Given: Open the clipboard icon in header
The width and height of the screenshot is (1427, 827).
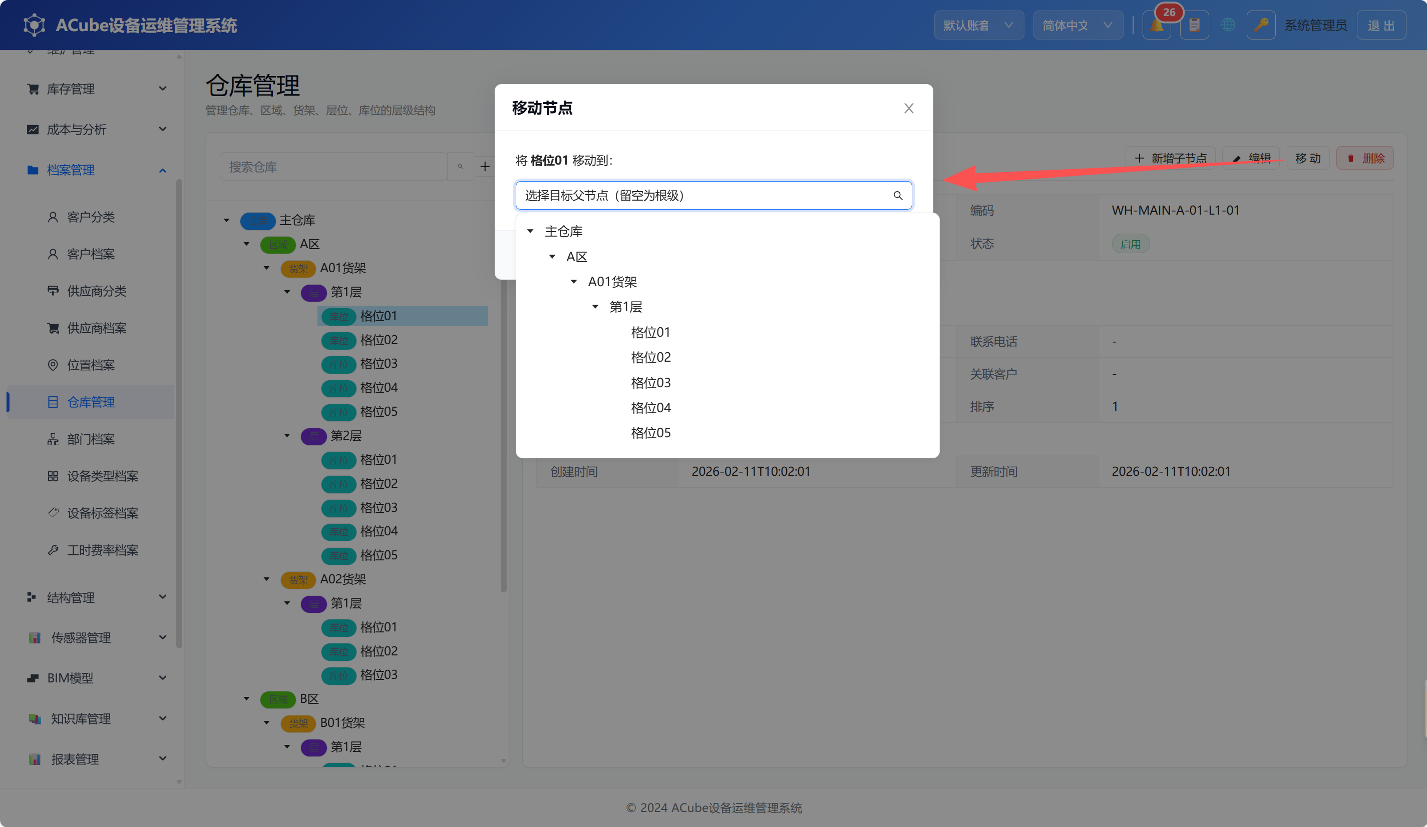Looking at the screenshot, I should coord(1194,26).
